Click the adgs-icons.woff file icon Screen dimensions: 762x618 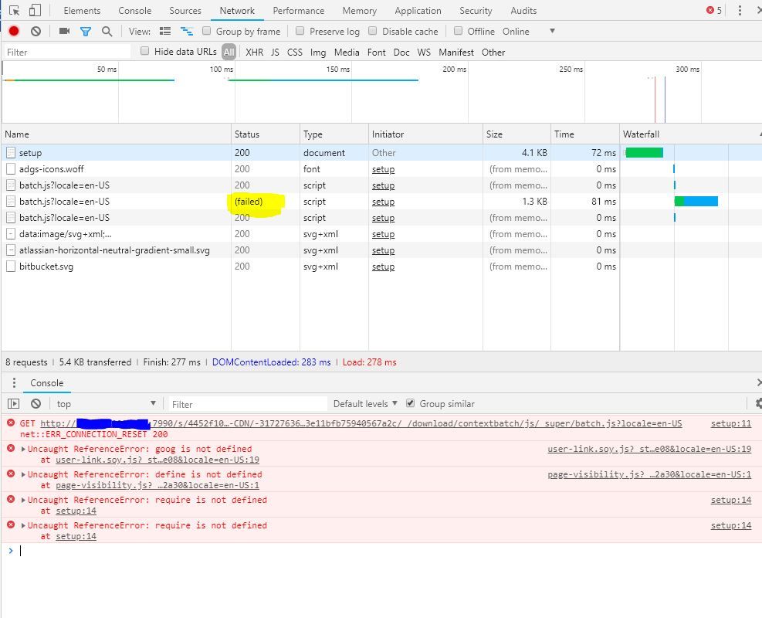11,168
